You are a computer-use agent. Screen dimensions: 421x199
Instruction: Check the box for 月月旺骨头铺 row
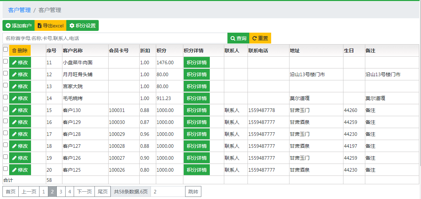point(5,73)
